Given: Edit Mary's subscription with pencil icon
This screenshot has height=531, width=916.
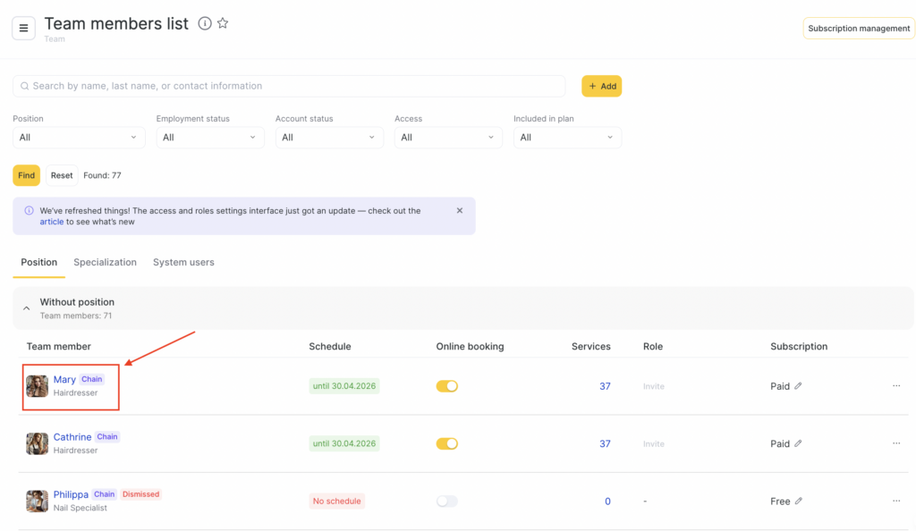Looking at the screenshot, I should tap(799, 386).
